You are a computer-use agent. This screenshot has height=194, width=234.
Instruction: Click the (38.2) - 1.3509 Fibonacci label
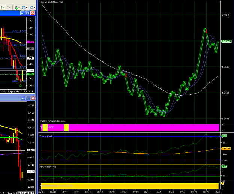click(19, 67)
